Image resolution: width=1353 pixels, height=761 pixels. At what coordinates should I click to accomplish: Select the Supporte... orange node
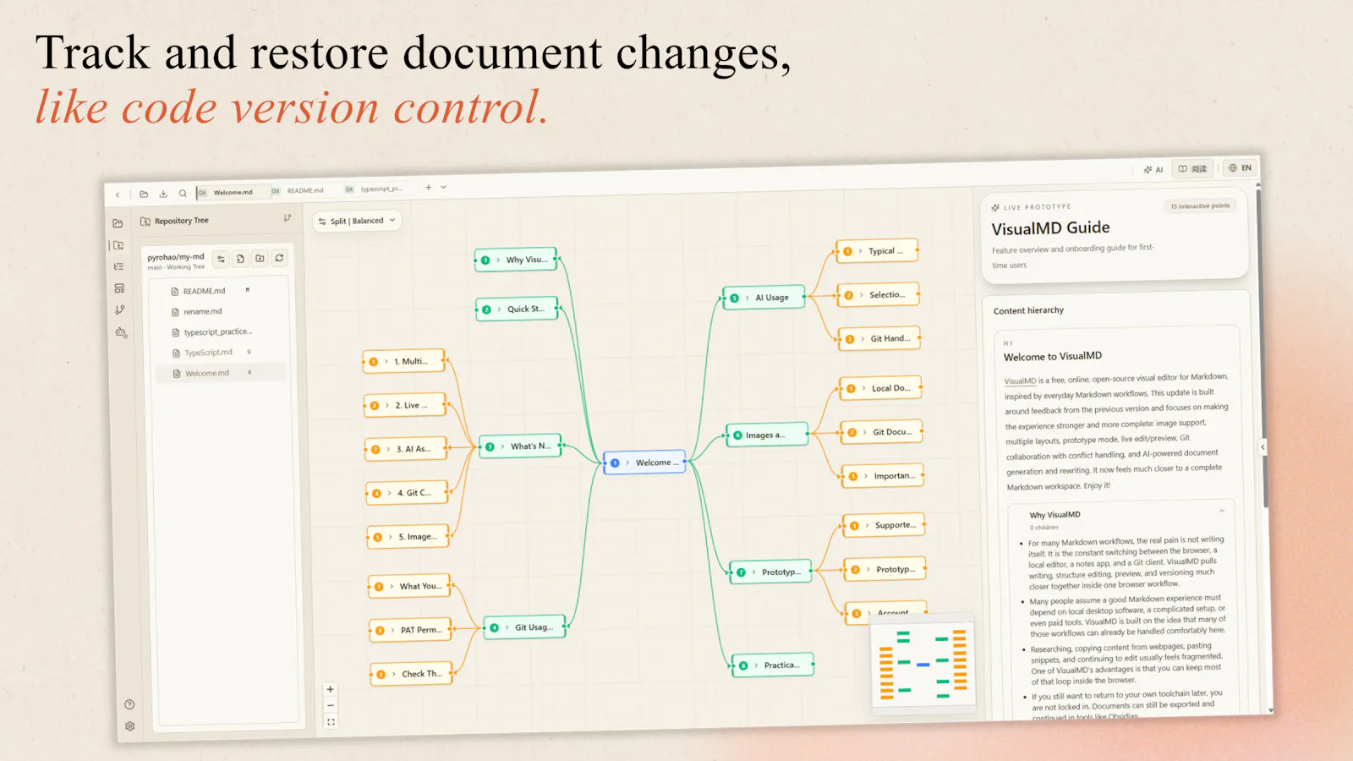coord(884,525)
